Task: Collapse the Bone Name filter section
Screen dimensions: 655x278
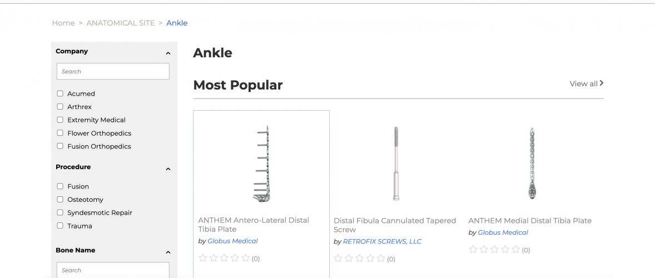Action: pos(168,252)
